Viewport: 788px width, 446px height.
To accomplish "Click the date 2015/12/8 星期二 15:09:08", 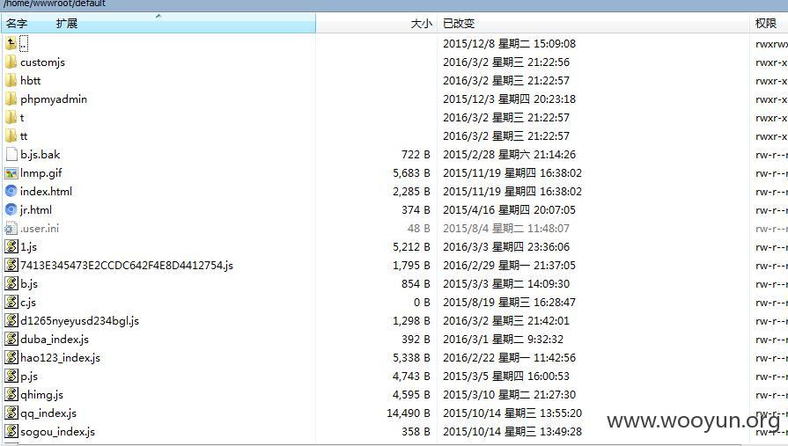I will click(509, 44).
